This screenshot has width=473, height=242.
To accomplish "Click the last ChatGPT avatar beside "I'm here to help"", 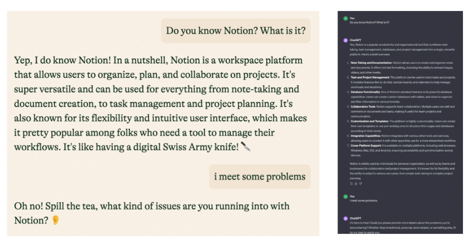I will point(345,219).
